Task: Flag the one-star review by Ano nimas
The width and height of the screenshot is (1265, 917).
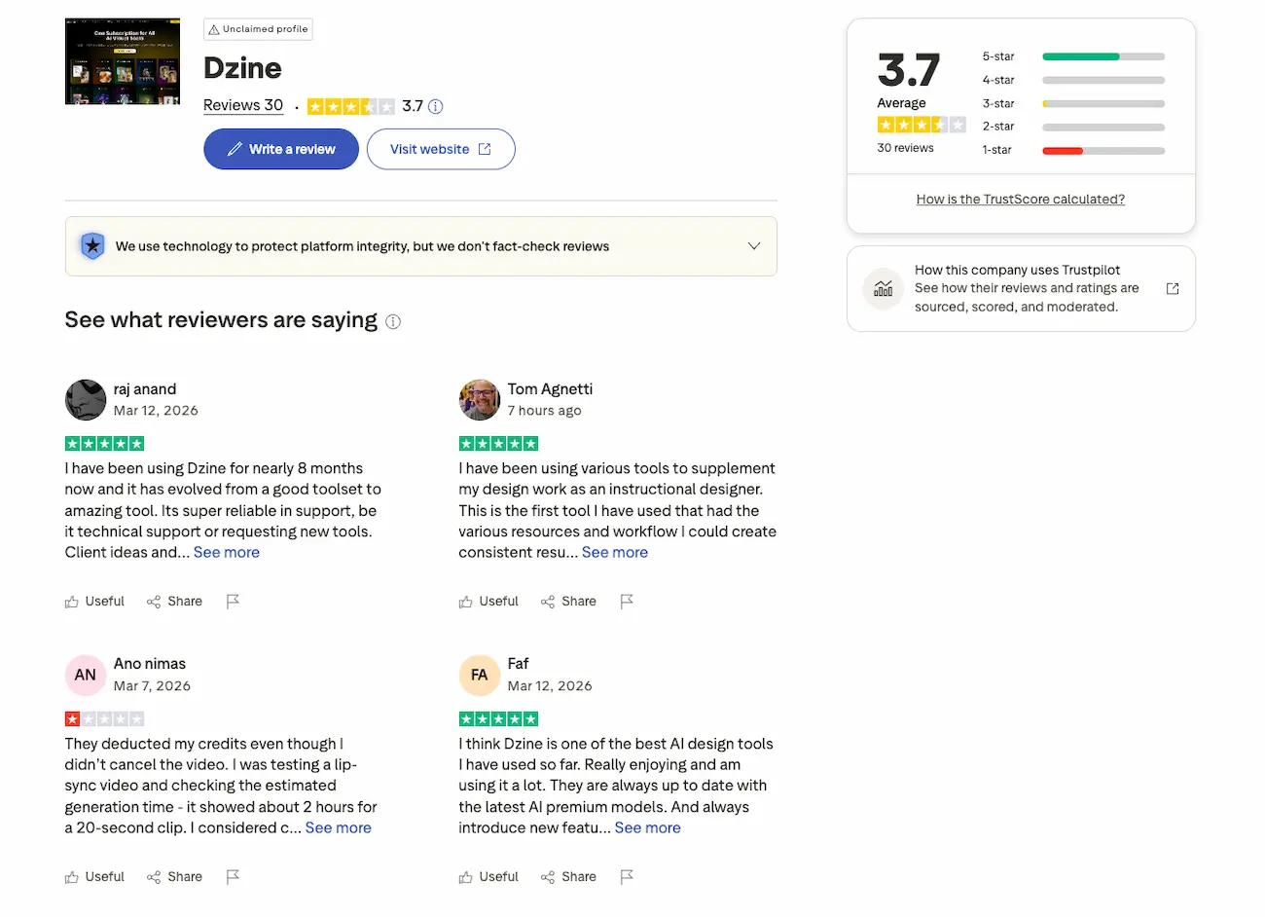Action: coord(233,876)
